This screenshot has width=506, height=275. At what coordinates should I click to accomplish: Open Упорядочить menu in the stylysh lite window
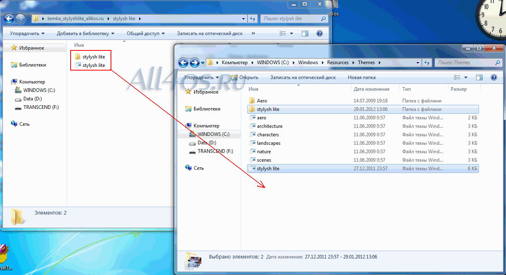[x=27, y=33]
